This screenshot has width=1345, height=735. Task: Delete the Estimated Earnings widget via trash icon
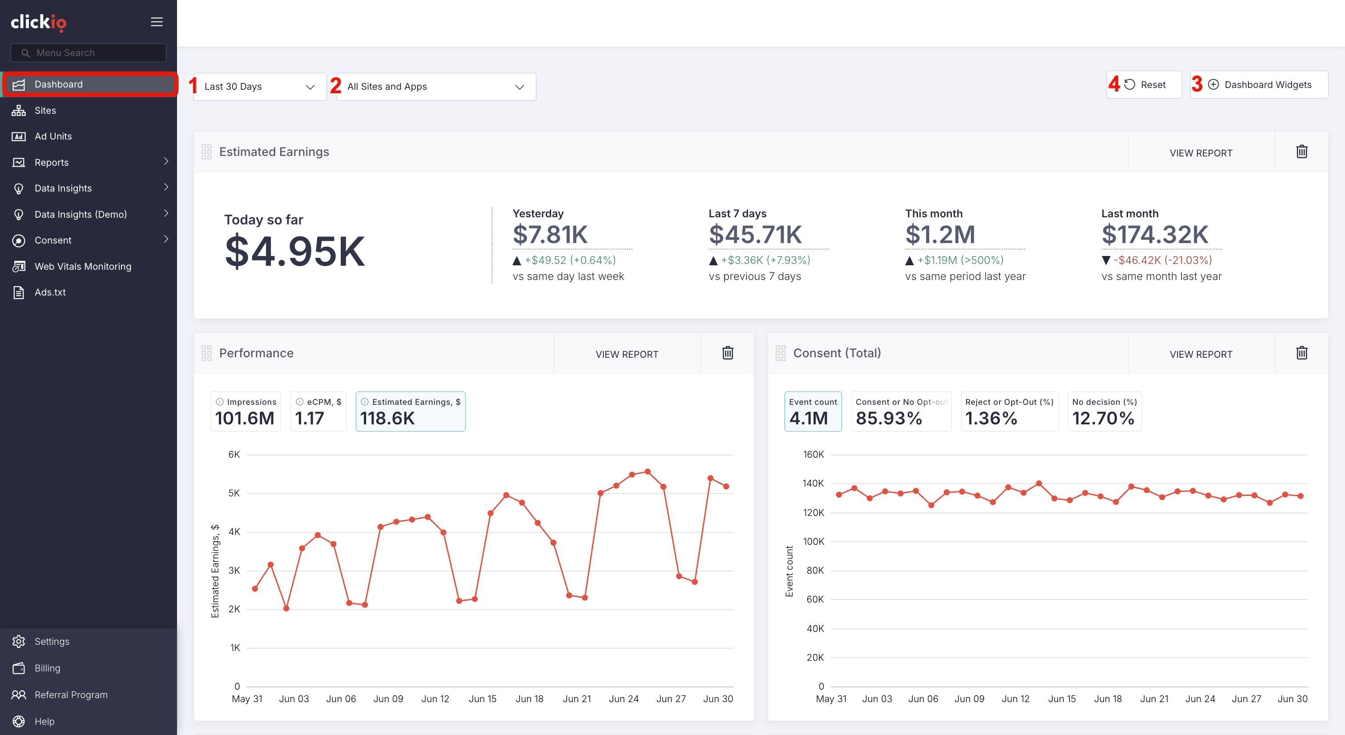point(1302,152)
